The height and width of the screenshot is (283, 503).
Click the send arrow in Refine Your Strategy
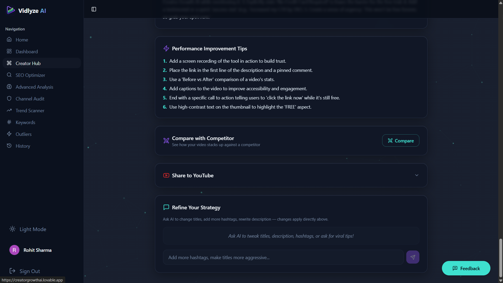[413, 257]
